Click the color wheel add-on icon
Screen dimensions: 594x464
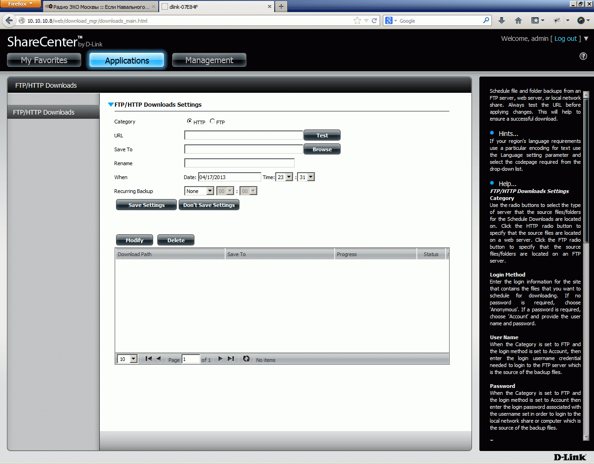click(581, 20)
